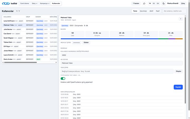Screen dimensions: 190x119
Task: Click the 21 dk Mola stat card
Action: tap(171, 34)
